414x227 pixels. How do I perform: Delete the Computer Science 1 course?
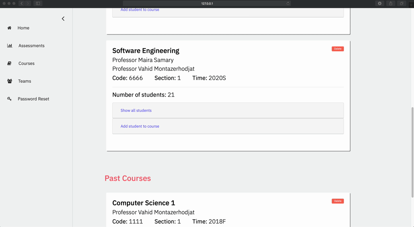pos(338,201)
